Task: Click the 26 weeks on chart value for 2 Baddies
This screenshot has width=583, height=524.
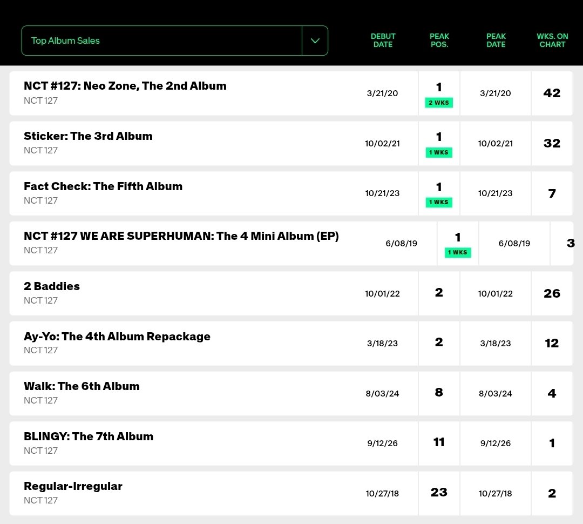Action: [x=552, y=294]
